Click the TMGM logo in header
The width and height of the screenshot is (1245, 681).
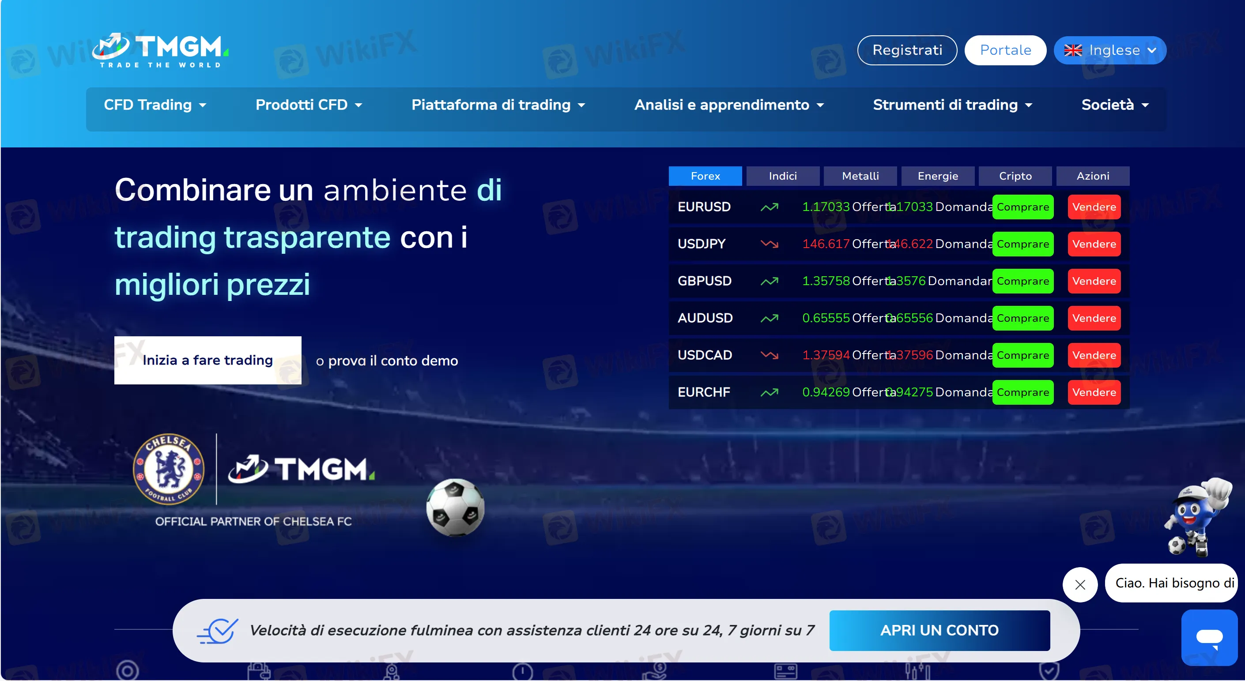pyautogui.click(x=160, y=50)
